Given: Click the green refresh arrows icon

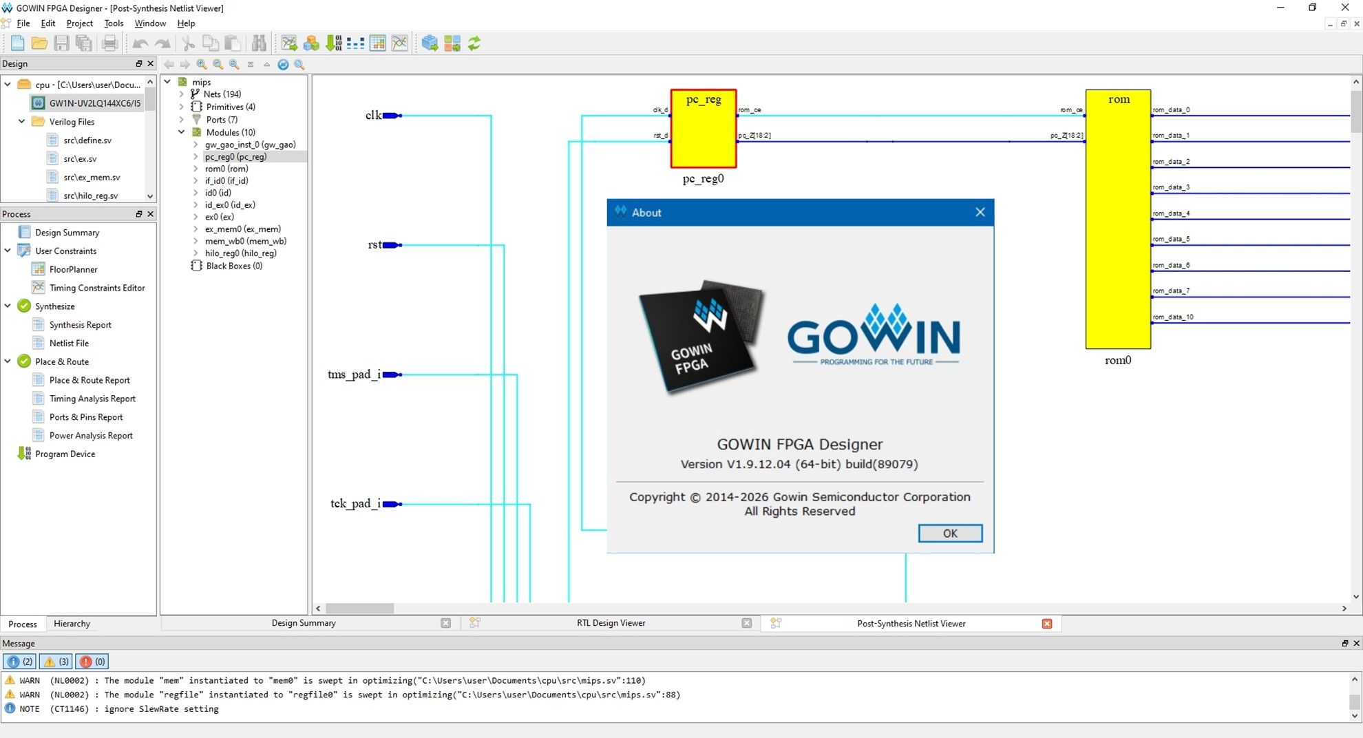Looking at the screenshot, I should (474, 43).
